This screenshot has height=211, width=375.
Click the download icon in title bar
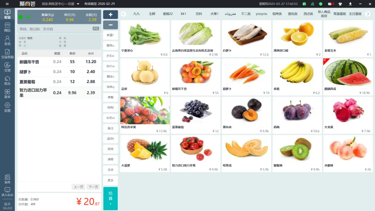[x=350, y=4]
